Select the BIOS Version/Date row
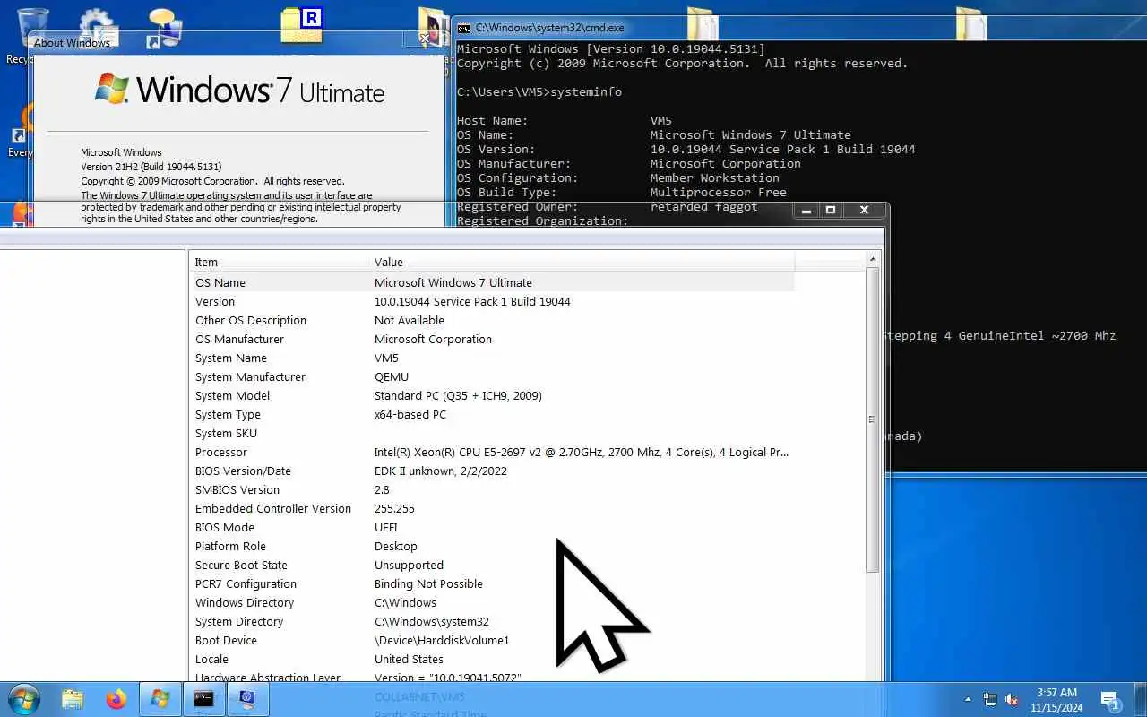This screenshot has height=717, width=1147. click(x=492, y=471)
